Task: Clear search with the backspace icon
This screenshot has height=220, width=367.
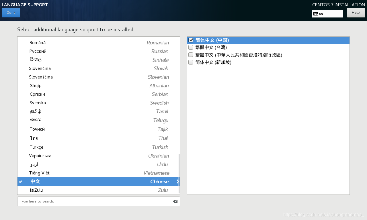Action: click(175, 201)
